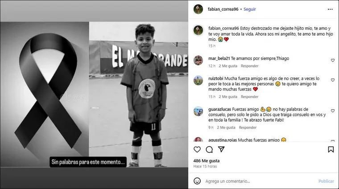The height and width of the screenshot is (189, 339).
Task: Submit the comment with Publicar
Action: tap(326, 181)
